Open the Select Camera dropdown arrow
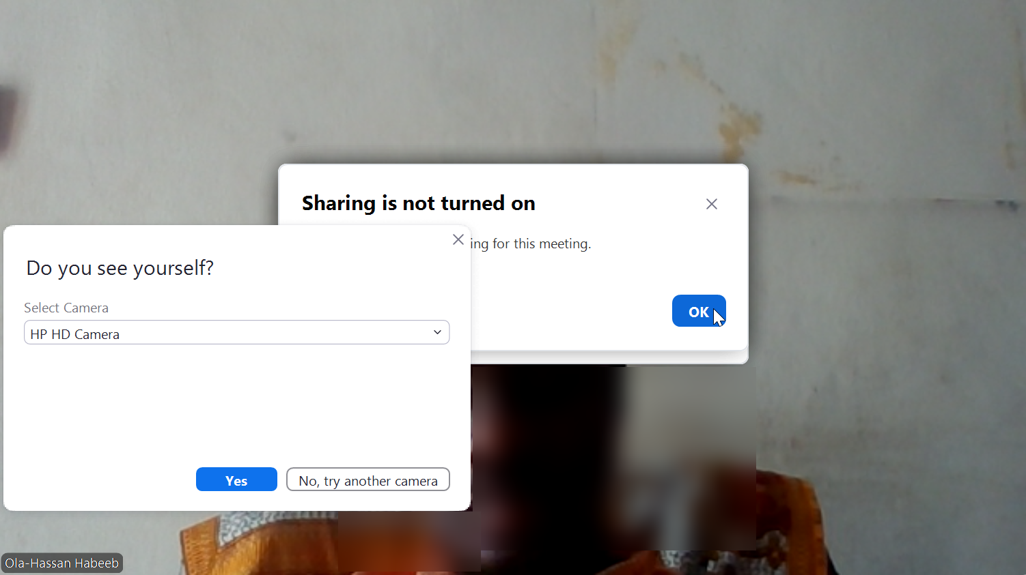Image resolution: width=1026 pixels, height=575 pixels. pyautogui.click(x=437, y=332)
